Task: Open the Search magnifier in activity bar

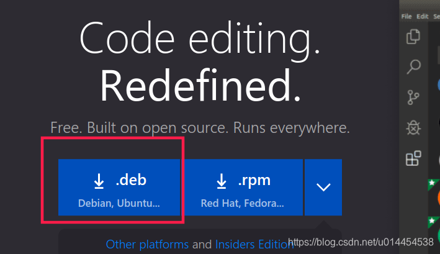Action: pos(413,67)
